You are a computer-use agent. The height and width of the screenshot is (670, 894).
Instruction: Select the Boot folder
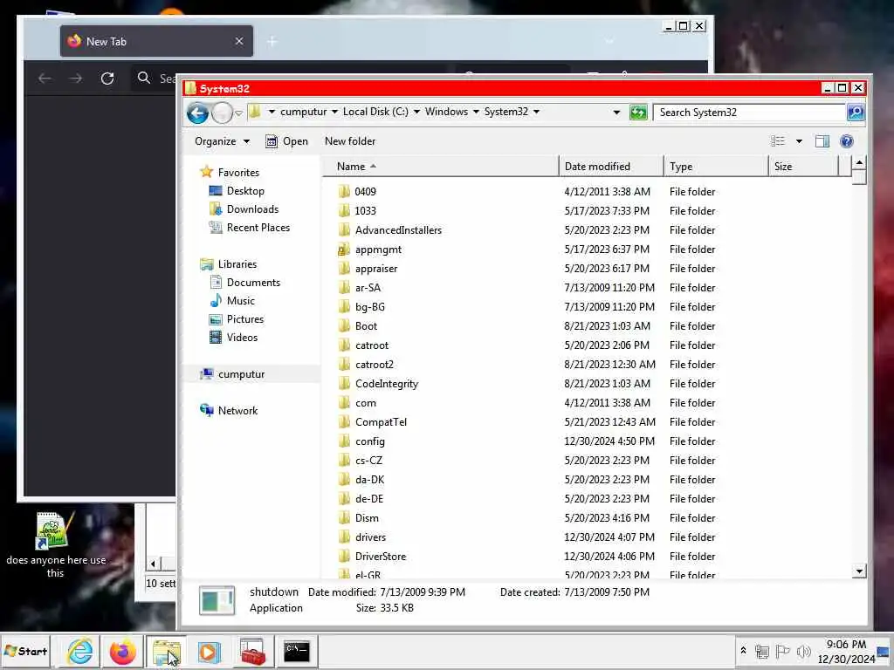(366, 326)
